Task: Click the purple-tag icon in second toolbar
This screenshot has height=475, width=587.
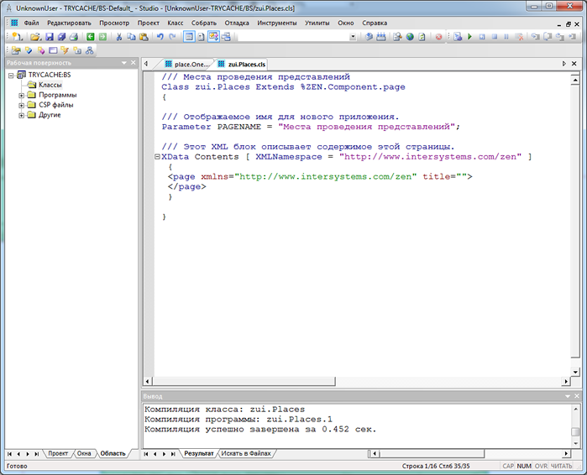Action: (x=41, y=50)
